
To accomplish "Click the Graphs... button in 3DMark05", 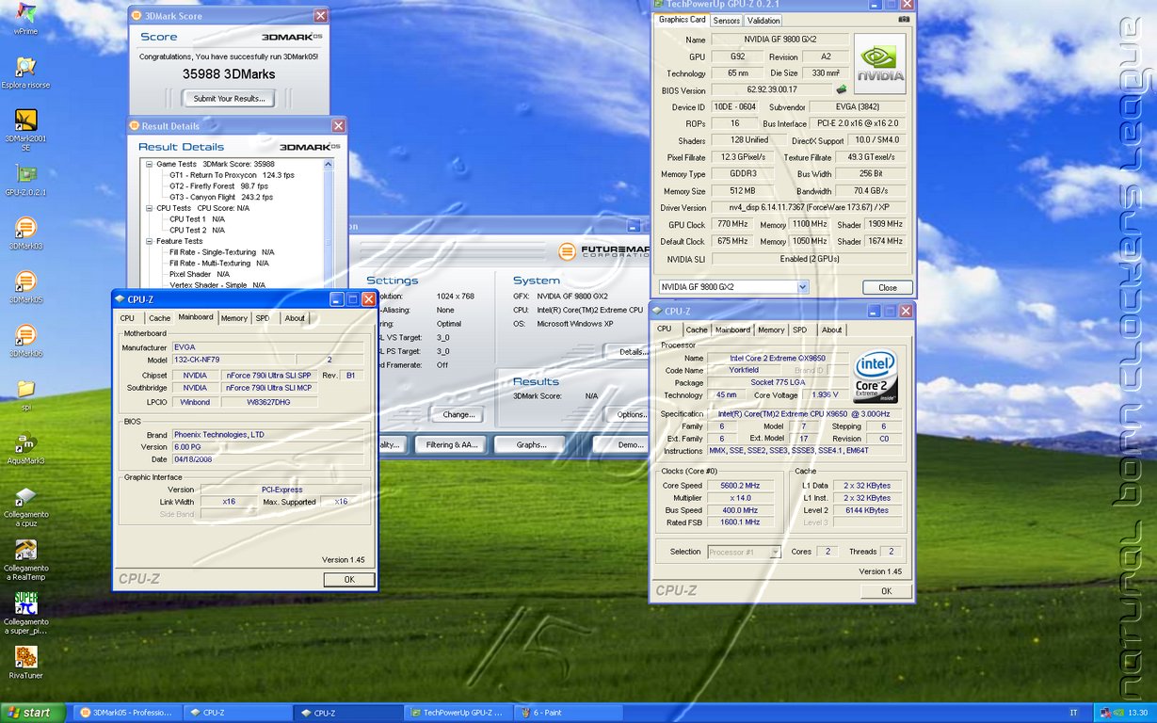I will (532, 444).
